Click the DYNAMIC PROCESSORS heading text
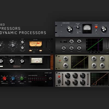 tap(23, 33)
